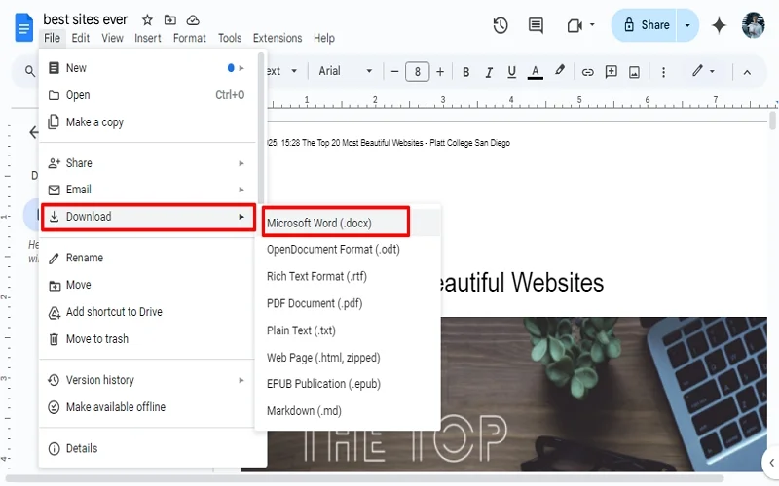The image size is (779, 486).
Task: Open the View menu
Action: (x=112, y=38)
